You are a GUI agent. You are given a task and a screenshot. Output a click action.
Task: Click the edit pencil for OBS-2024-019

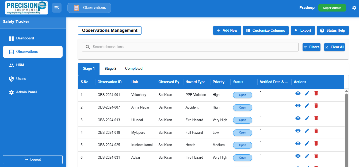[307, 131]
